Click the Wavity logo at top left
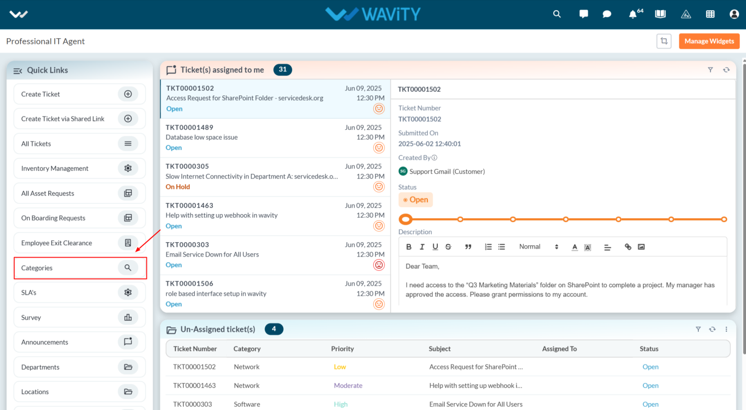 19,14
